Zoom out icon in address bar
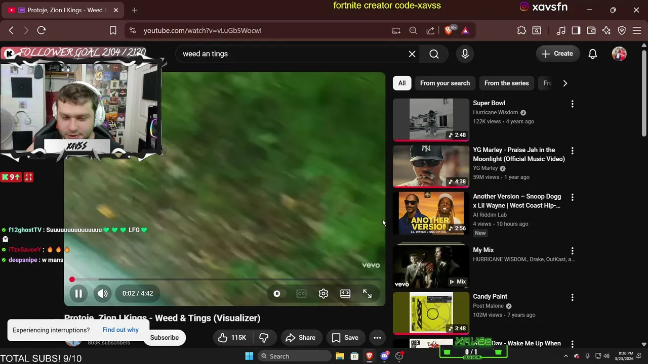Viewport: 648px width, 364px height. click(x=413, y=30)
